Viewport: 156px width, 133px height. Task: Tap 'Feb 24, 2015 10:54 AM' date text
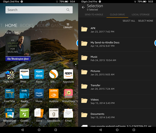[103, 60]
